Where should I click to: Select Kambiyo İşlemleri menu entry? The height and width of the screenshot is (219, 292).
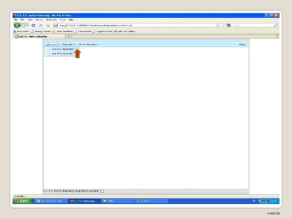click(x=63, y=54)
